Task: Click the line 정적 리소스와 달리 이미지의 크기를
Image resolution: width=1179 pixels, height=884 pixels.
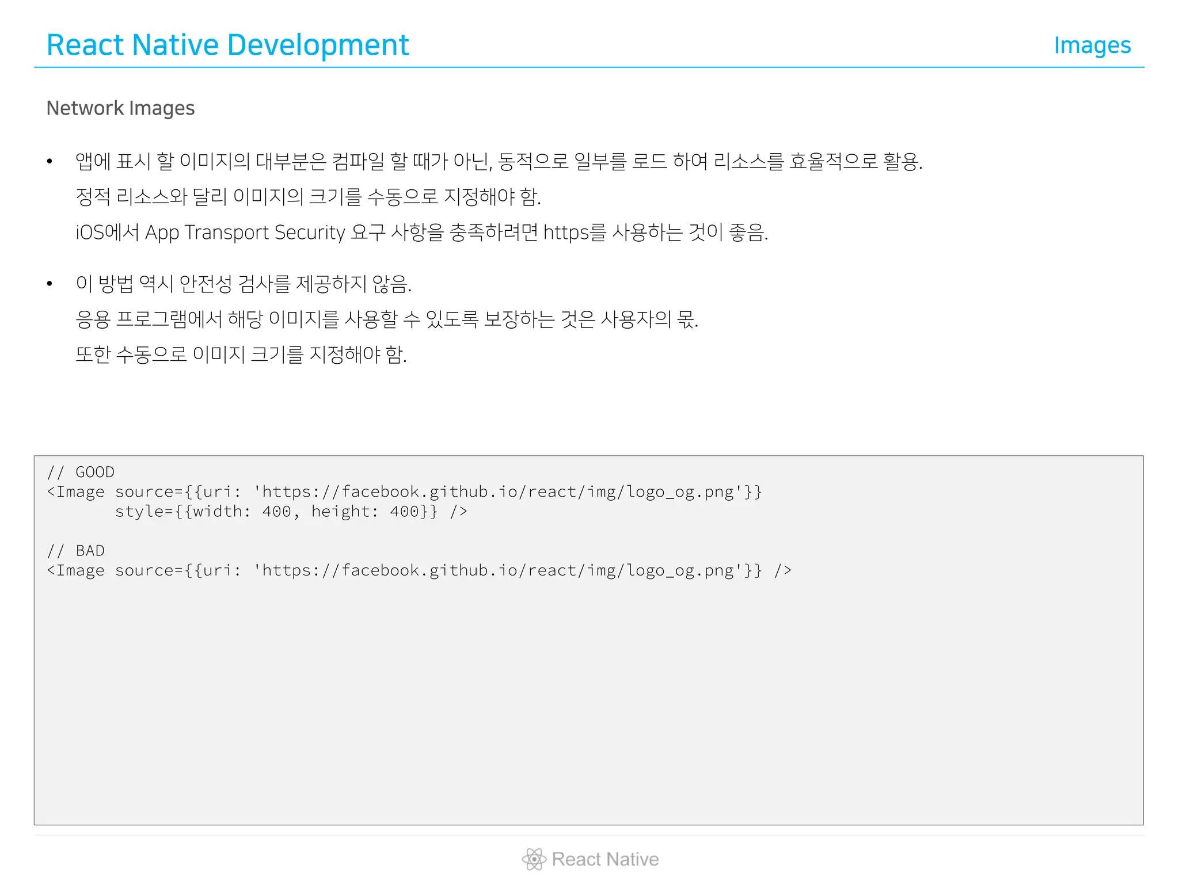Action: pyautogui.click(x=308, y=197)
